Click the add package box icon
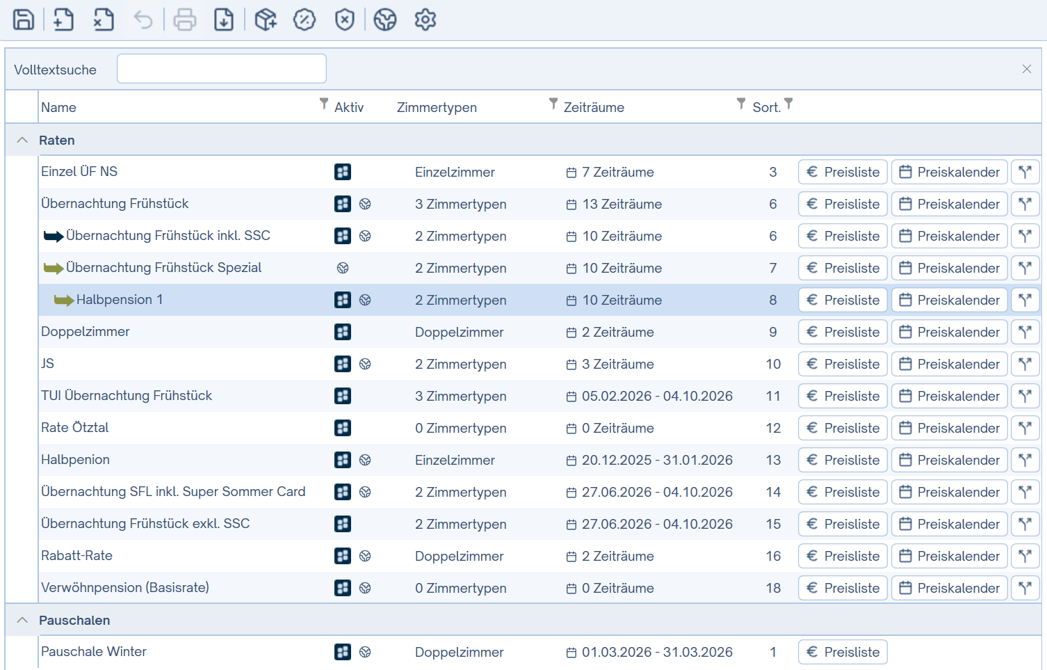The width and height of the screenshot is (1047, 670). pos(266,19)
